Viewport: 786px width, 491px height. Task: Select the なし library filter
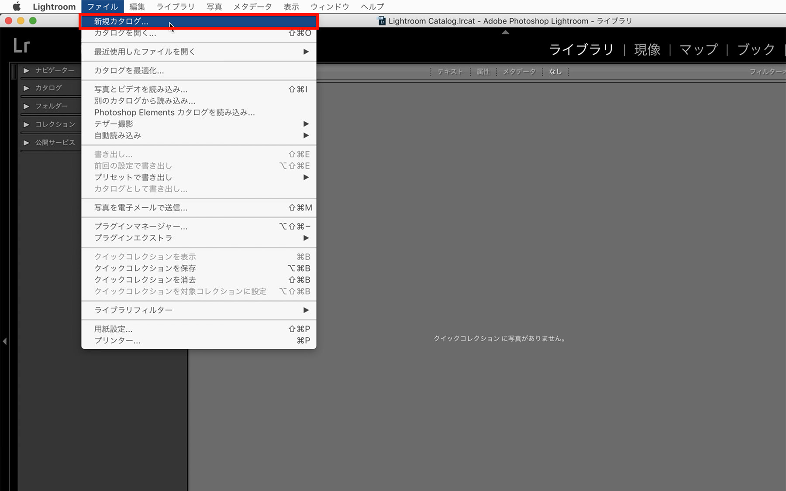[555, 72]
